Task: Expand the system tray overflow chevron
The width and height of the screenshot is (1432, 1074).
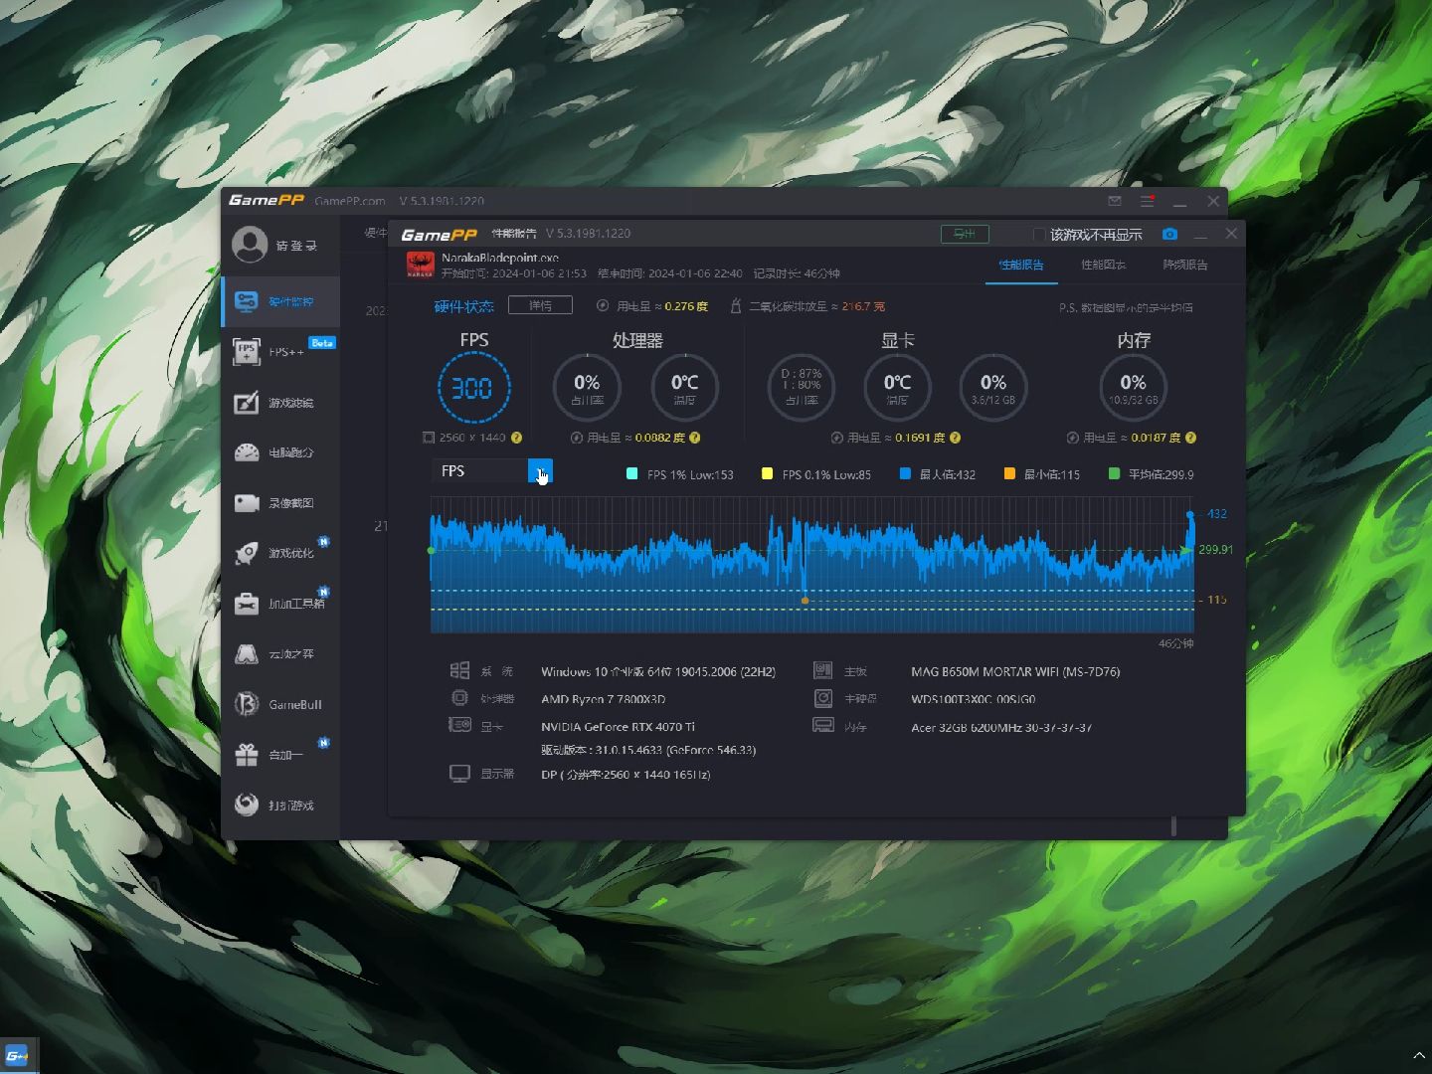Action: tap(1418, 1055)
